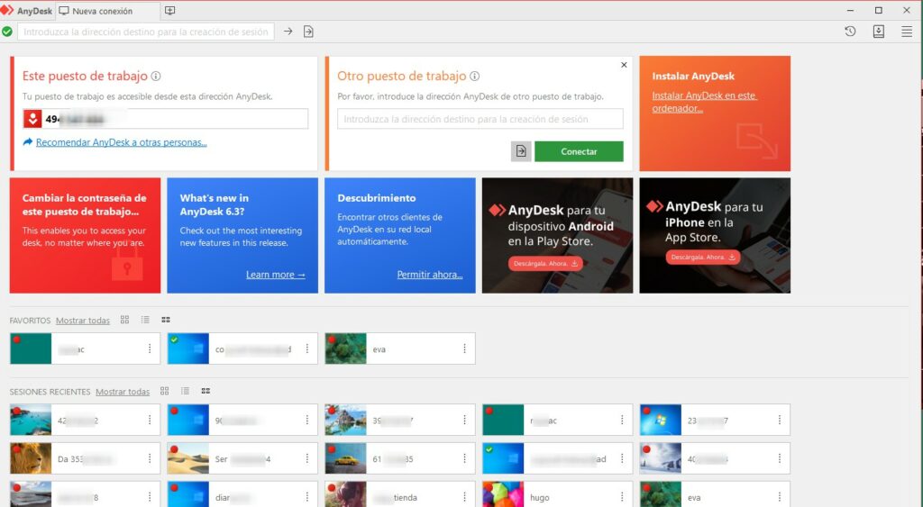Click the remote address field in Otro puesto de trabajo
Viewport: 923px width, 507px height.
480,119
